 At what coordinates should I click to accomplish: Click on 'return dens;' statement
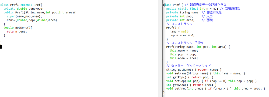click(17, 31)
